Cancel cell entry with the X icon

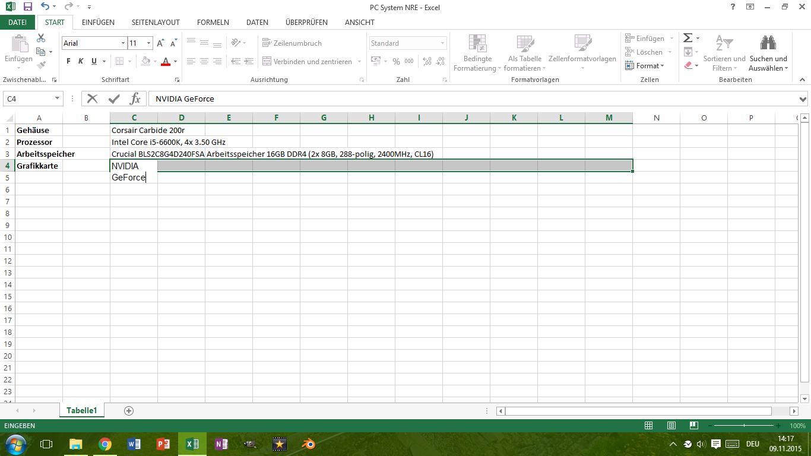pos(92,99)
